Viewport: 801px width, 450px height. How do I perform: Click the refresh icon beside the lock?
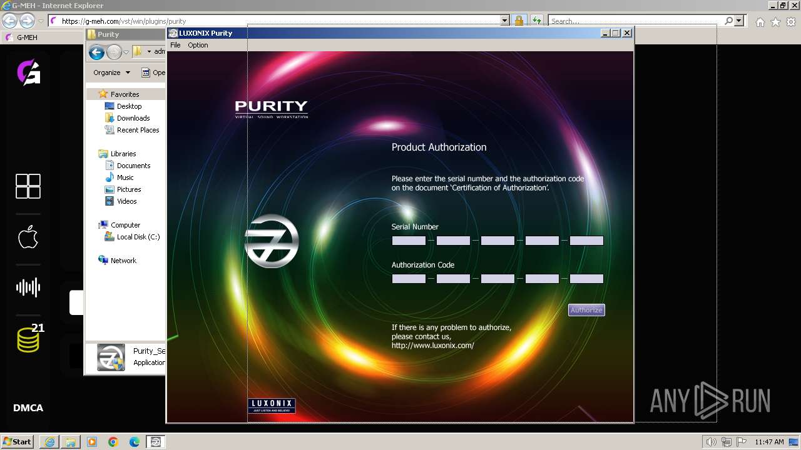[537, 21]
